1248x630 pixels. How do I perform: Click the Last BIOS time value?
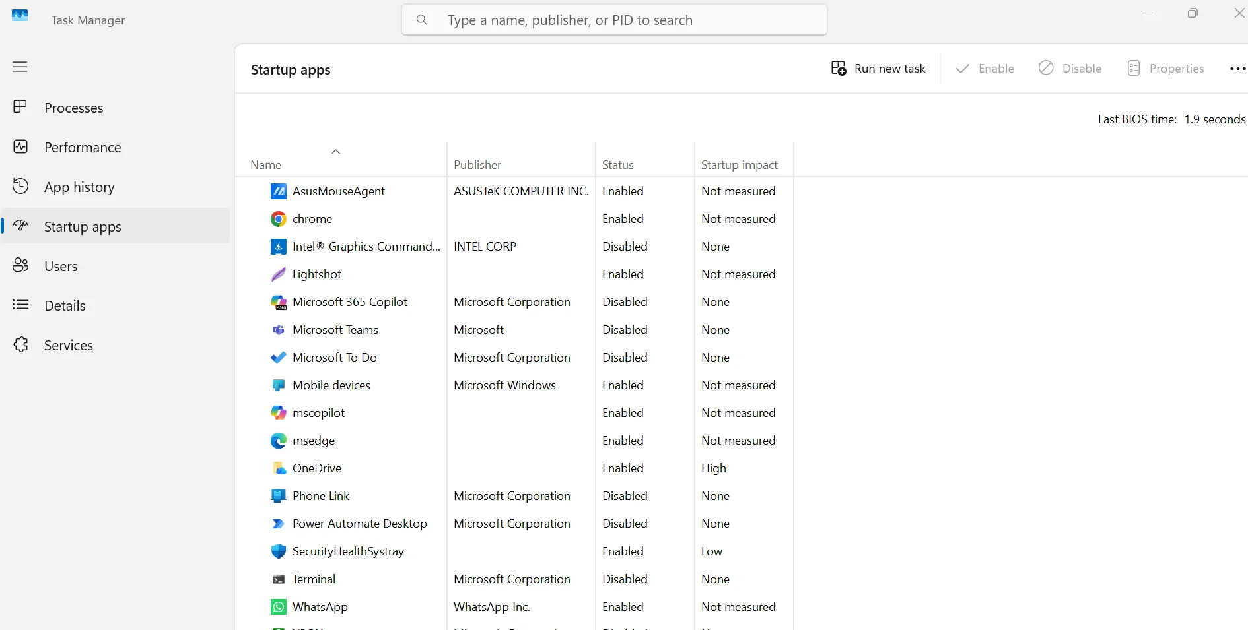pos(1214,119)
